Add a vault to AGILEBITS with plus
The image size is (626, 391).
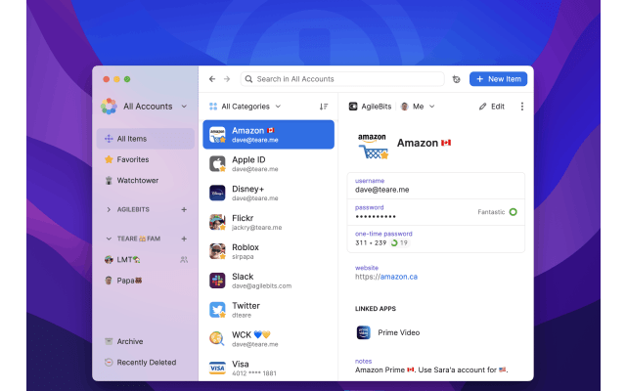click(x=184, y=209)
